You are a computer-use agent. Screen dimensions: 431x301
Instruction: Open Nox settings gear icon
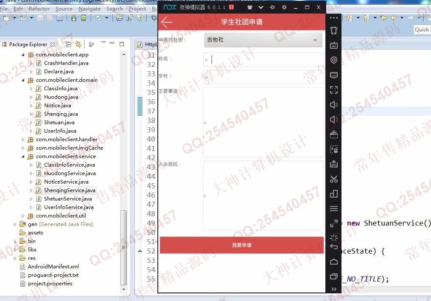pos(284,7)
